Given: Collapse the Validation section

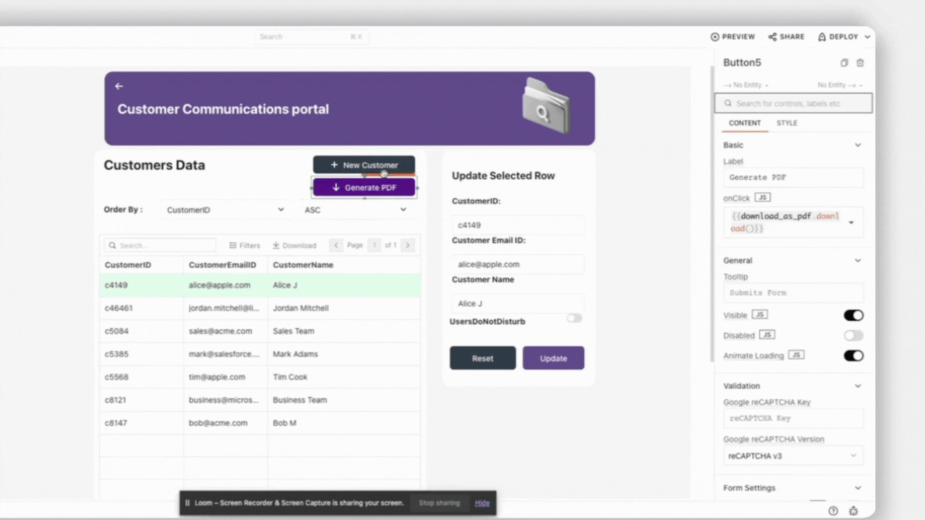Looking at the screenshot, I should click(858, 386).
